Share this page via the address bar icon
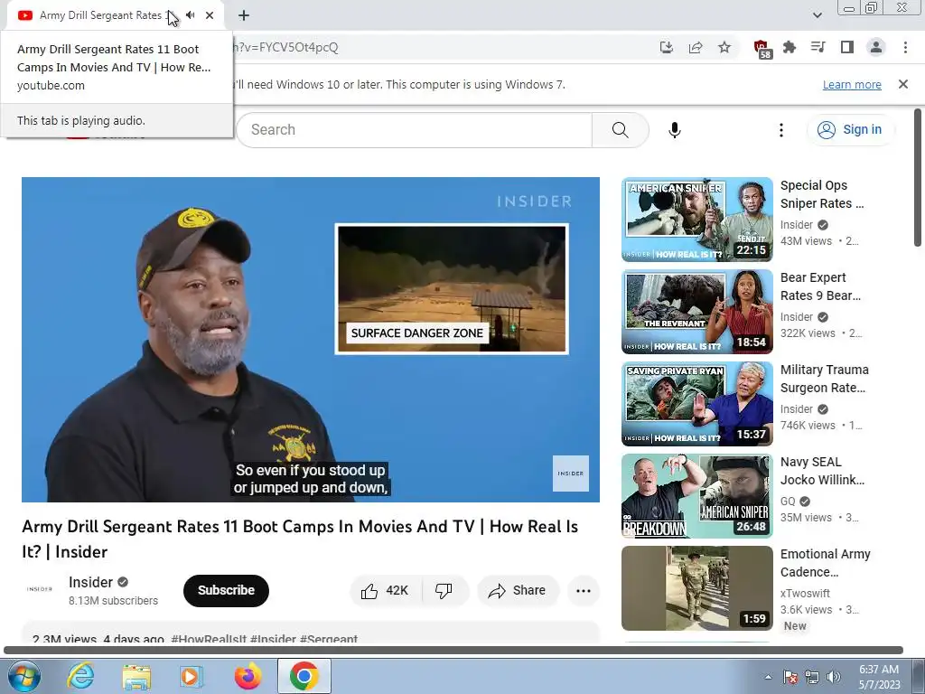 (696, 47)
